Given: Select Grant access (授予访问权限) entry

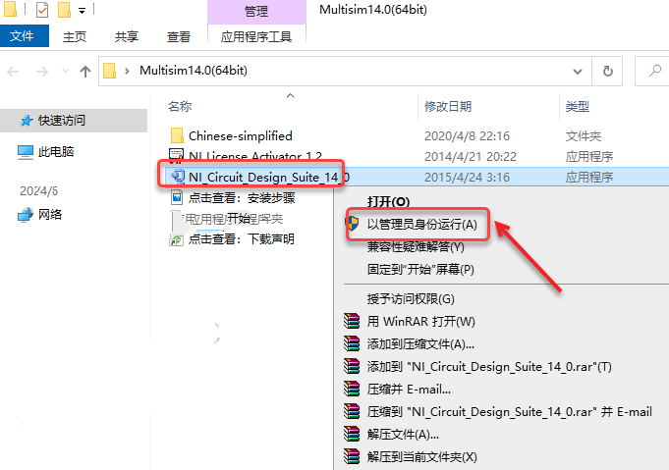Looking at the screenshot, I should pos(411,298).
